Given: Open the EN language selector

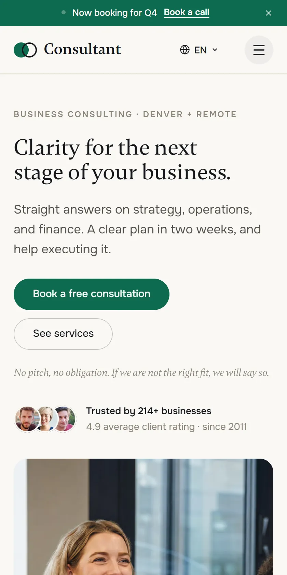Looking at the screenshot, I should (x=199, y=50).
